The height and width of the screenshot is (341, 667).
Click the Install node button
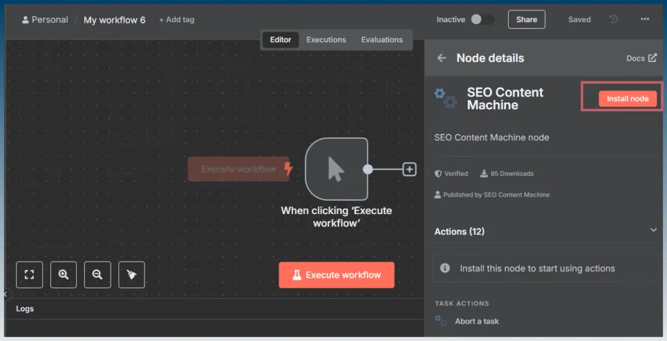(627, 99)
